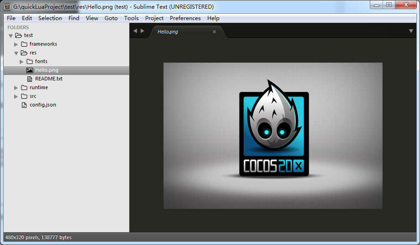Open the Help menu
Image resolution: width=420 pixels, height=245 pixels.
point(213,18)
